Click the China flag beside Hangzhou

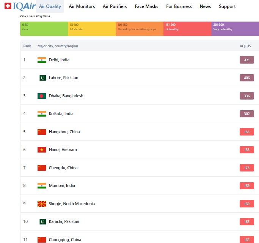42,132
